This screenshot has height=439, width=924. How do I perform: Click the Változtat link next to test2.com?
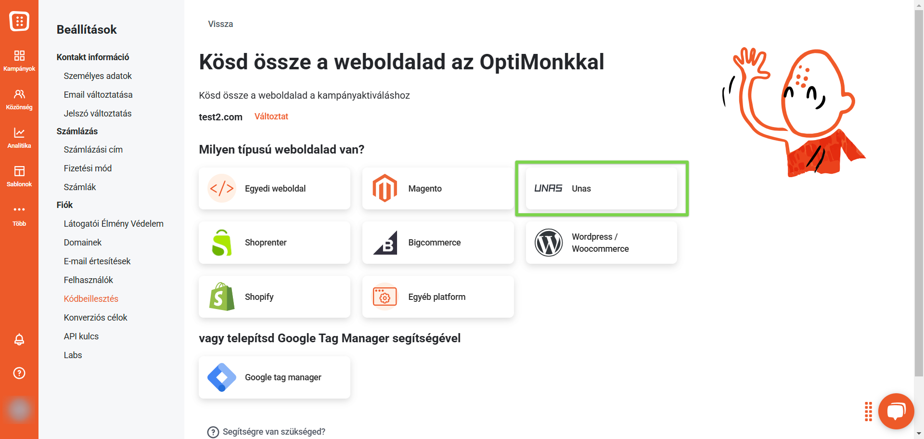pyautogui.click(x=271, y=116)
